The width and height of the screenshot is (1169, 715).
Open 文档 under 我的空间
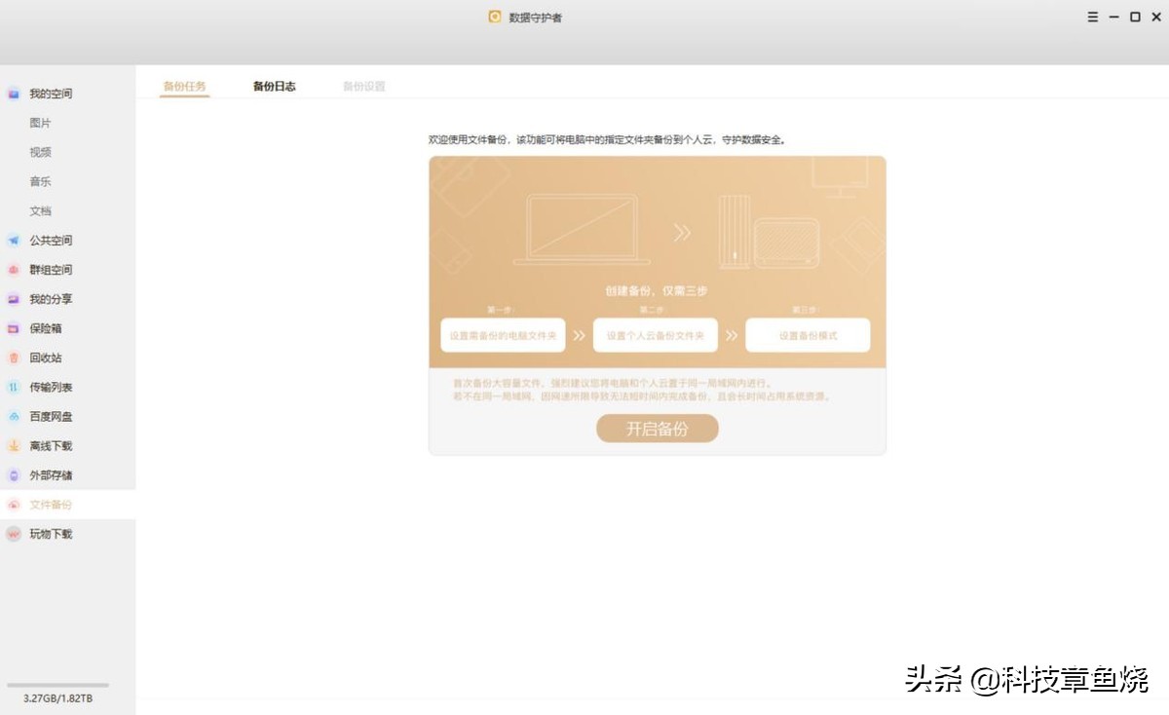(40, 210)
